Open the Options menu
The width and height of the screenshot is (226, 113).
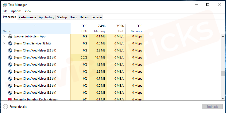click(16, 11)
